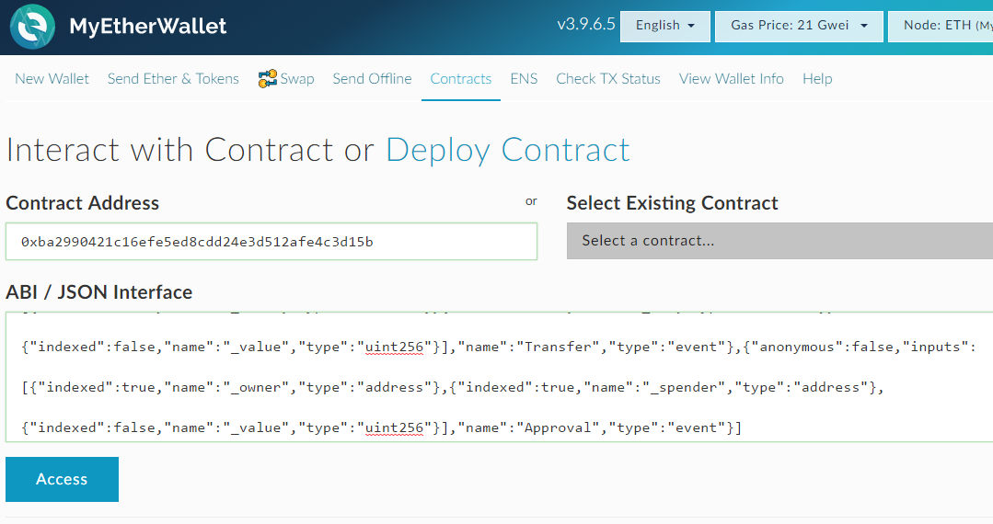Screen dimensions: 993x524
Task: Open the View Wallet Info tab
Action: click(732, 79)
